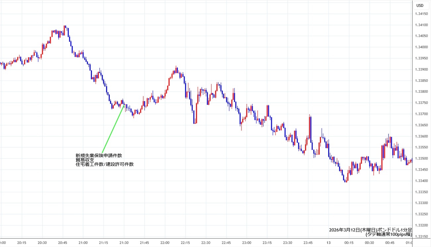Click the 1.33750 price axis label
Screen dimensions: 431x247
(x=421, y=103)
